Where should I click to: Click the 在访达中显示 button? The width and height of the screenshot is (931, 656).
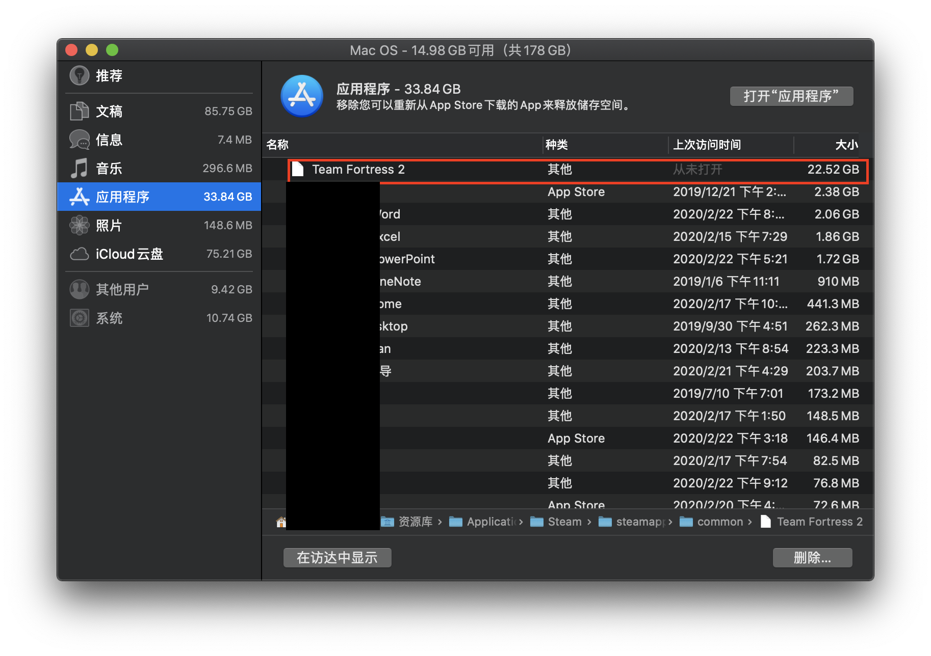[337, 558]
